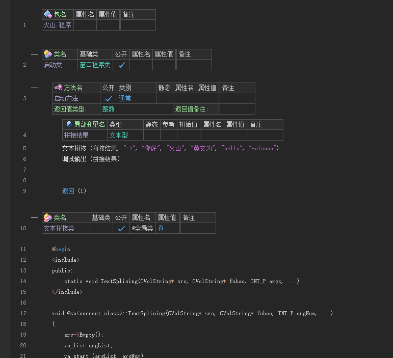The width and height of the screenshot is (393, 358).
Task: Select the 文本型 variable type cell
Action: coord(118,135)
